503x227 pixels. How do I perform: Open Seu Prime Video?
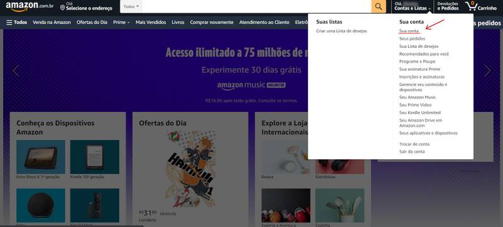tap(416, 105)
